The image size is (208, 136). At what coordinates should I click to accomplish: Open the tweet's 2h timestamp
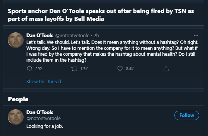coord(96,35)
